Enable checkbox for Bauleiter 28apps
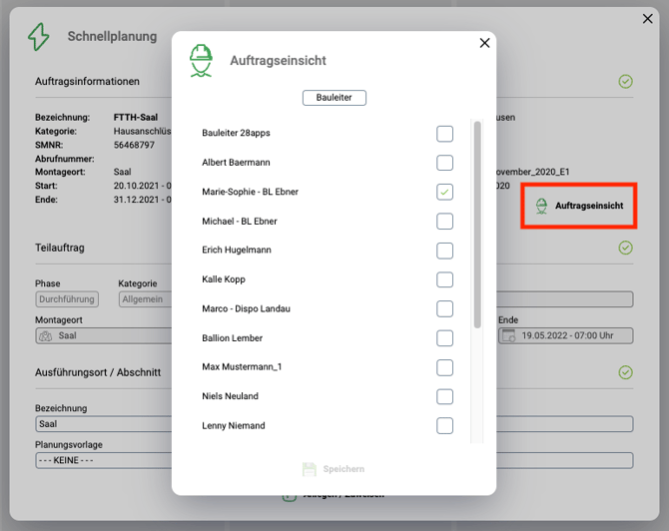 pos(444,134)
